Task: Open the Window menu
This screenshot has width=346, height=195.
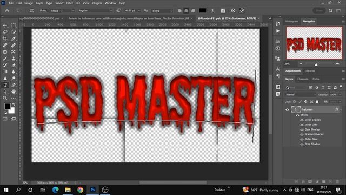Action: [110, 3]
